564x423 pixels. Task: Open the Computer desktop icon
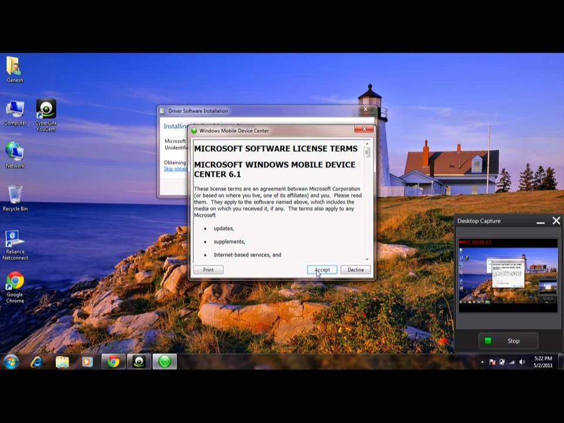[15, 113]
